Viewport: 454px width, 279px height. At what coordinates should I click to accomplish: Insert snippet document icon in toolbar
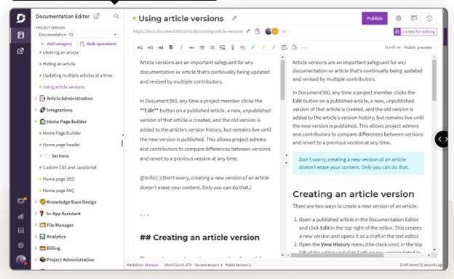pos(295,47)
